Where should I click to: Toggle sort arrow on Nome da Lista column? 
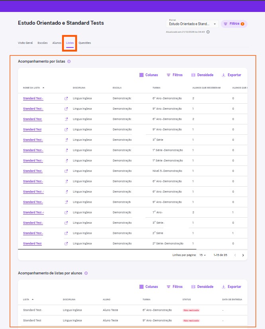[43, 88]
